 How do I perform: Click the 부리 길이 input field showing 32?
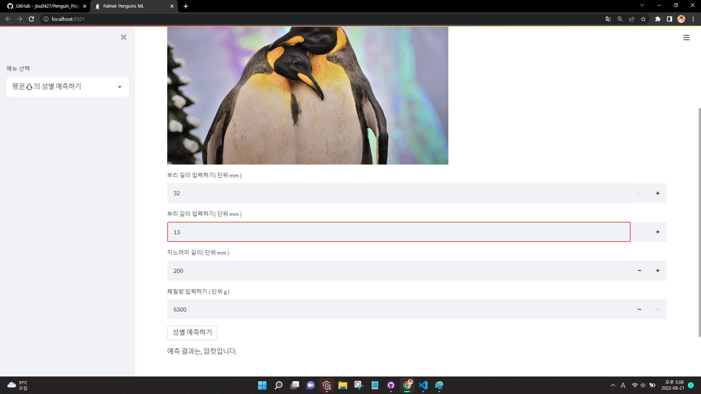[x=399, y=193]
